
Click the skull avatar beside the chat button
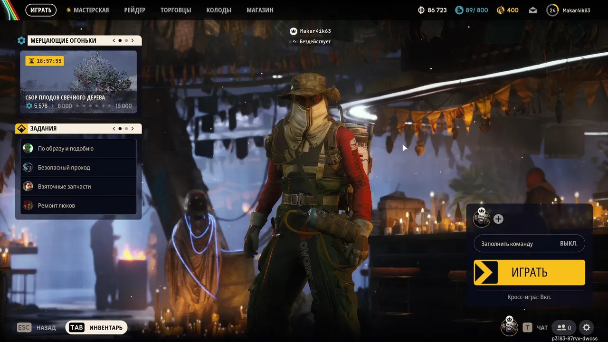510,326
